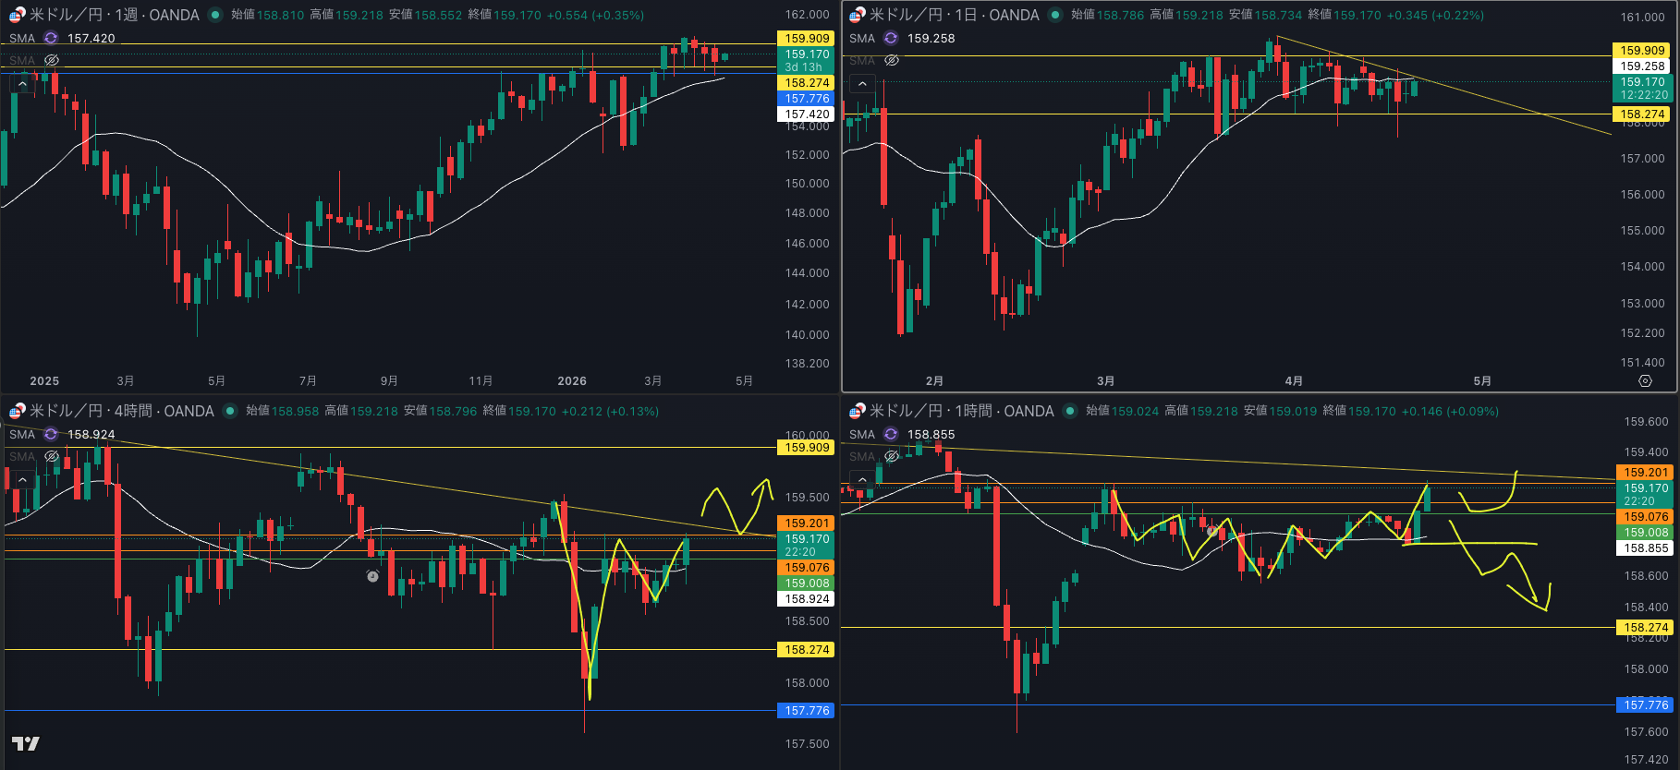Image resolution: width=1680 pixels, height=770 pixels.
Task: Select the blue 157.776 price label on the weekly chart
Action: 807,99
